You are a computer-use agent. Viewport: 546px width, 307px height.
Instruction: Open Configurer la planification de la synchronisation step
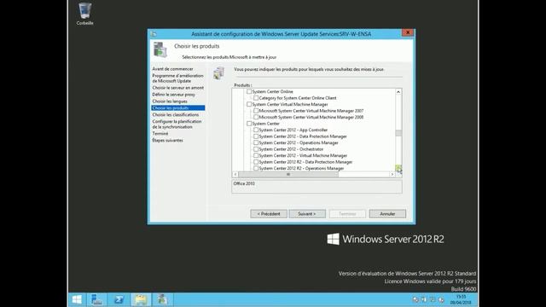pyautogui.click(x=177, y=125)
